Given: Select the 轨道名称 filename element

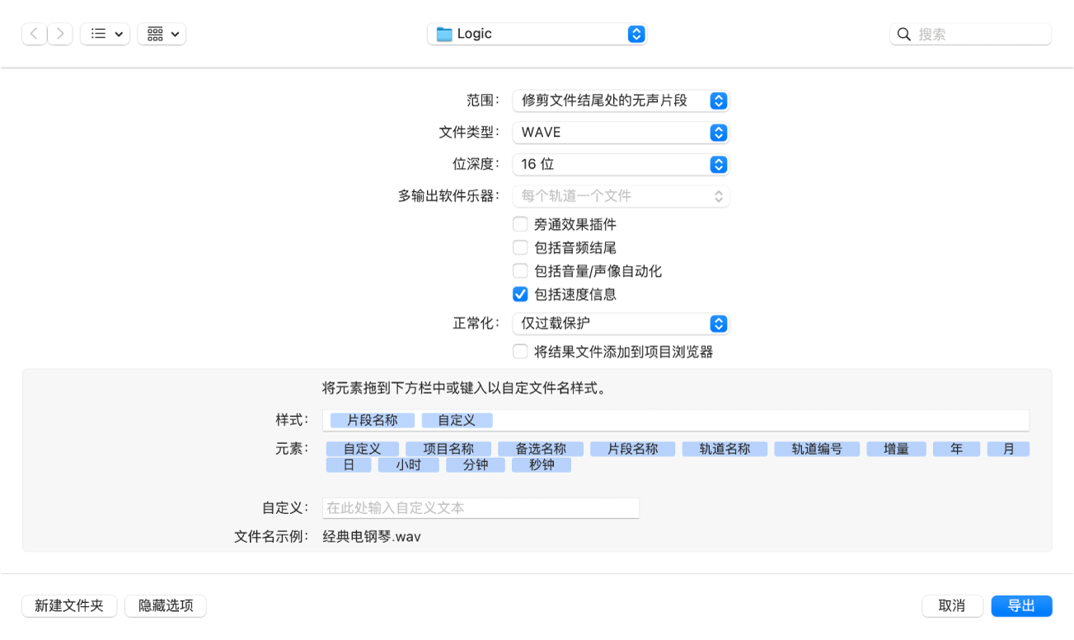Looking at the screenshot, I should coord(725,448).
